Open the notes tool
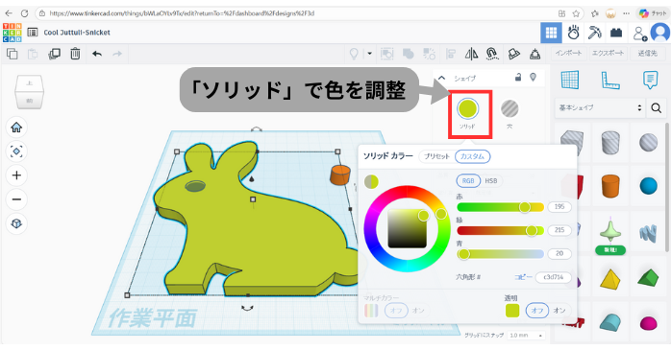 click(x=651, y=80)
